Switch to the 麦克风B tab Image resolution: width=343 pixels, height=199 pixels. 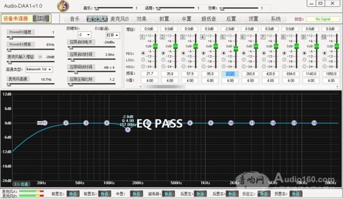(x=120, y=19)
